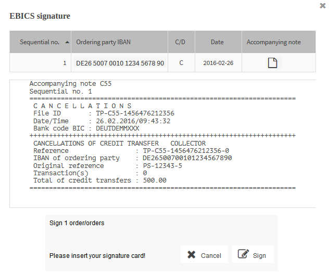
Task: Close the EBICS signature dialog
Action: 323,5
